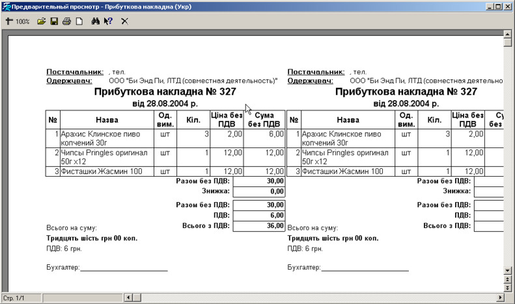This screenshot has height=304, width=515.
Task: Close preview using toolbar X icon
Action: click(x=124, y=21)
